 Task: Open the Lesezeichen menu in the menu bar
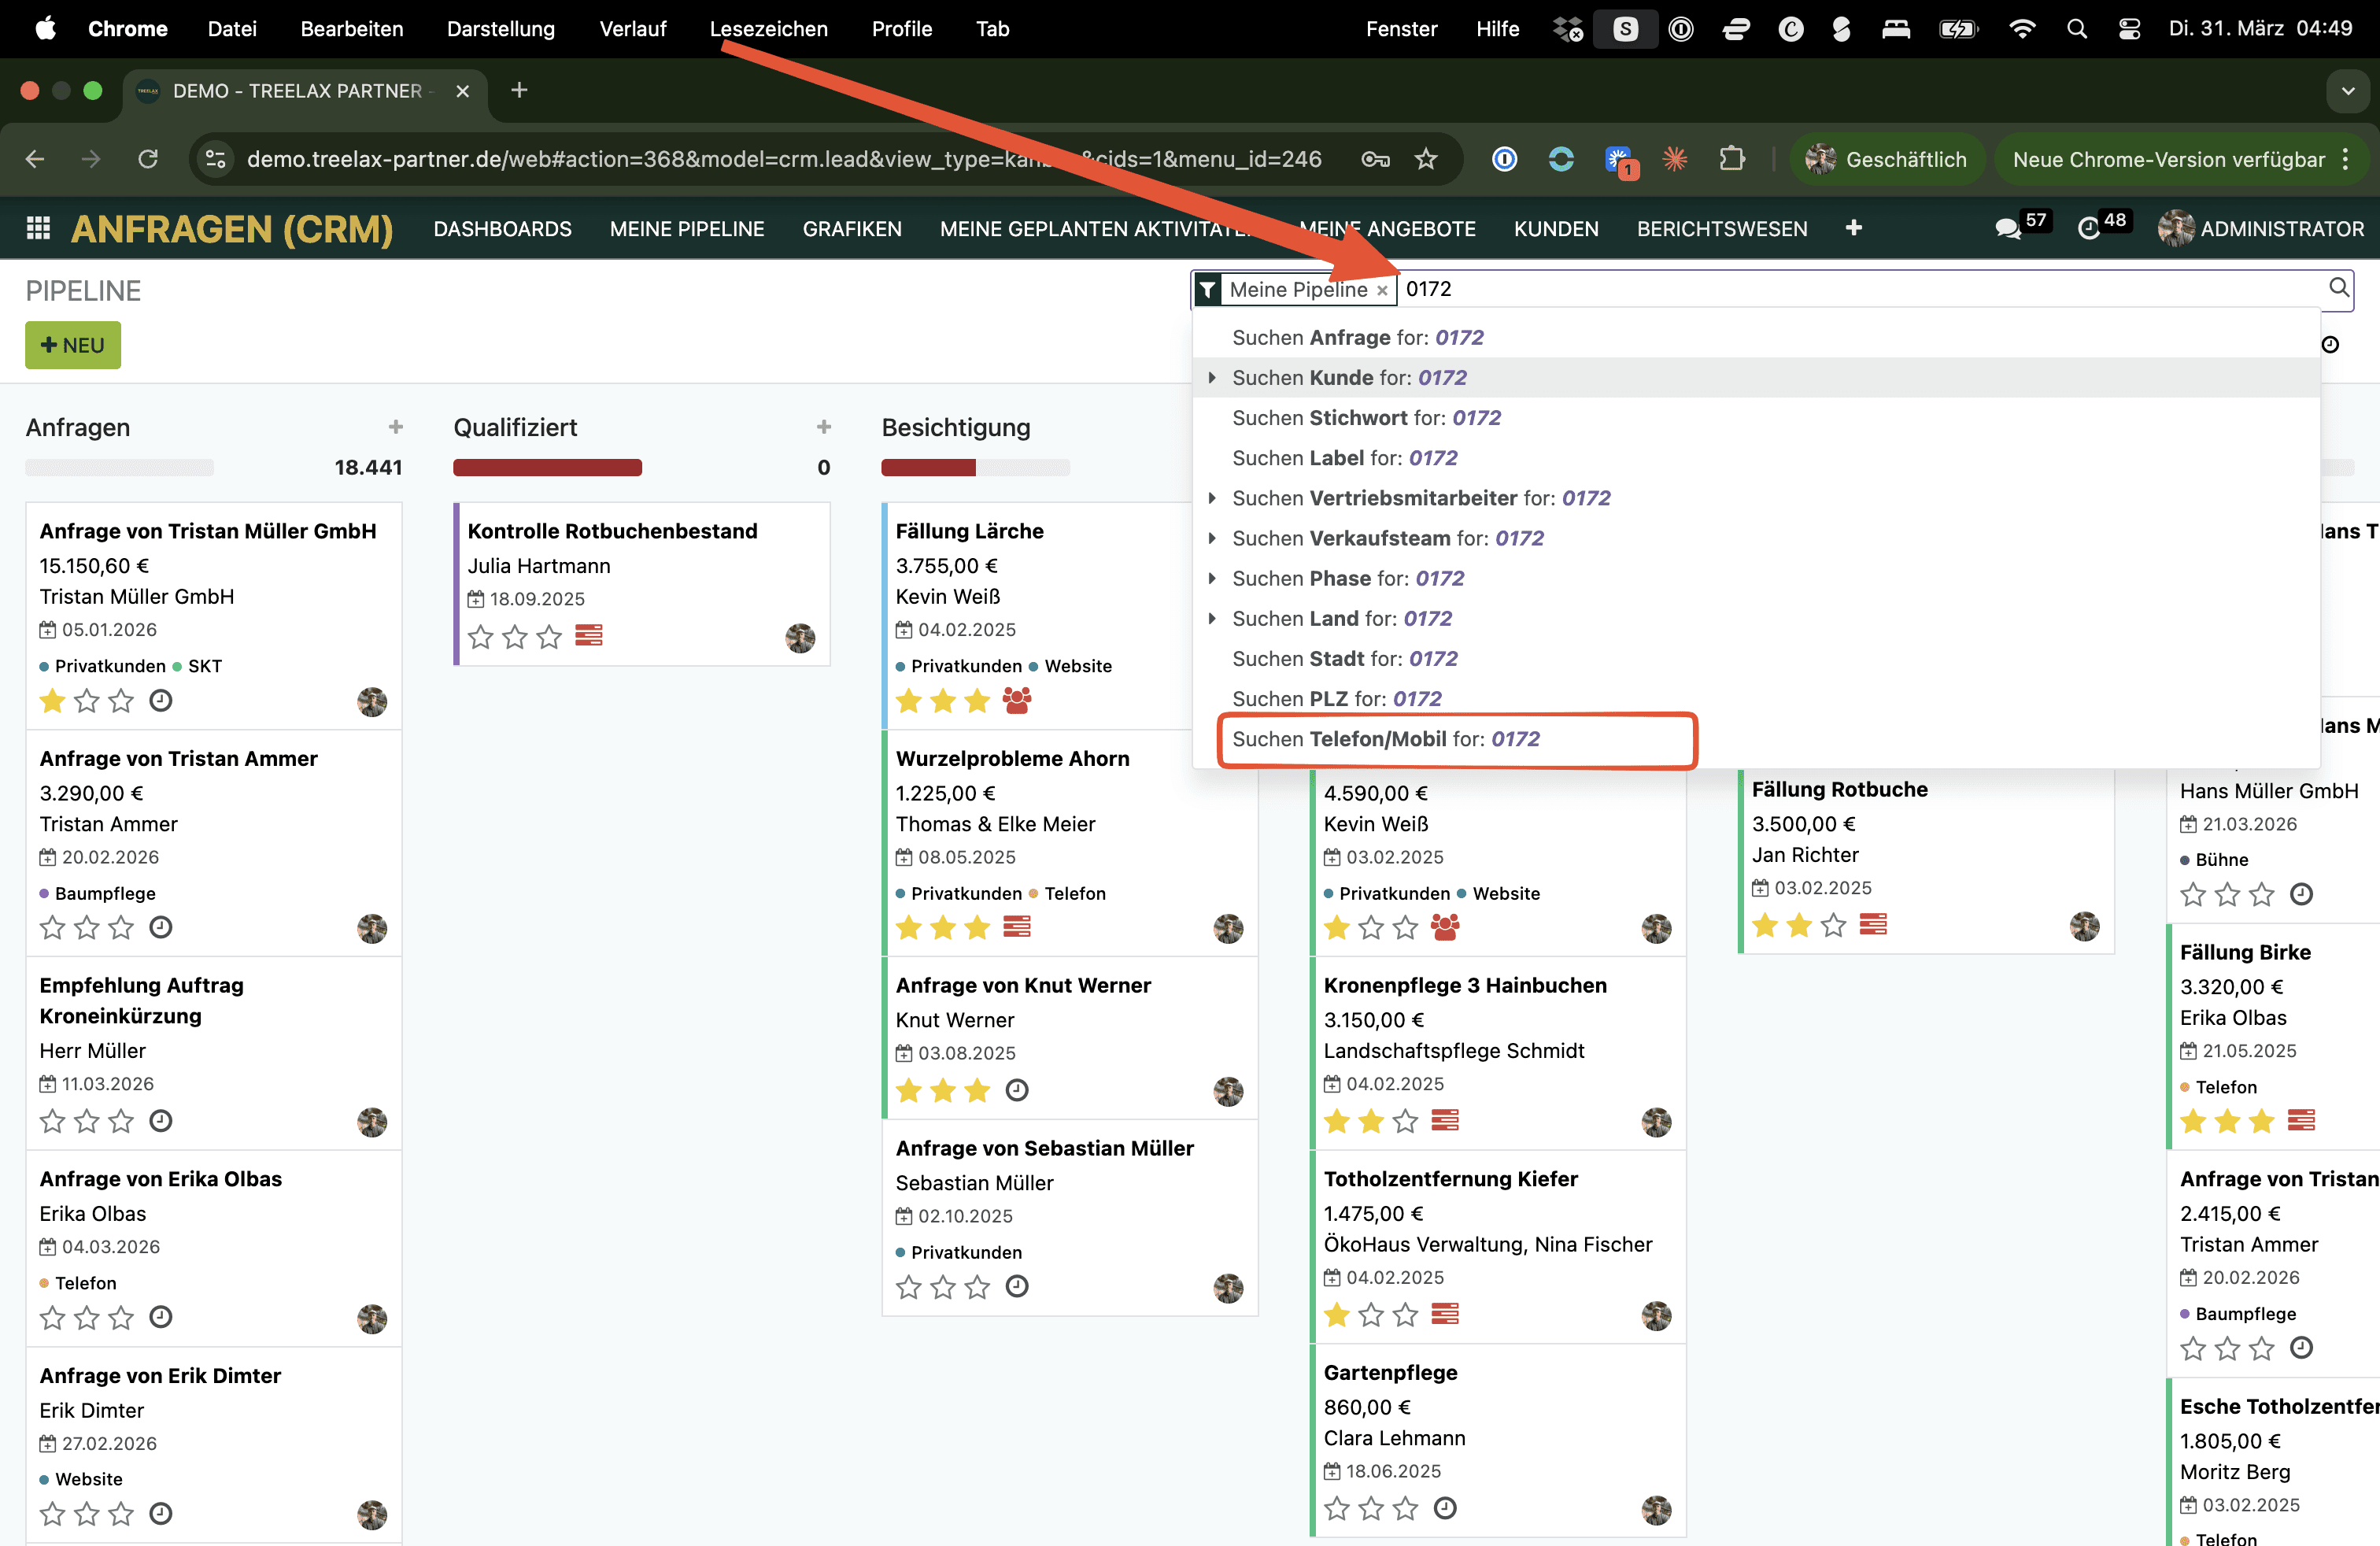[768, 29]
